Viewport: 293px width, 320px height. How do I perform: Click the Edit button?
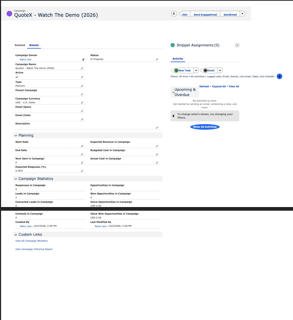point(185,14)
